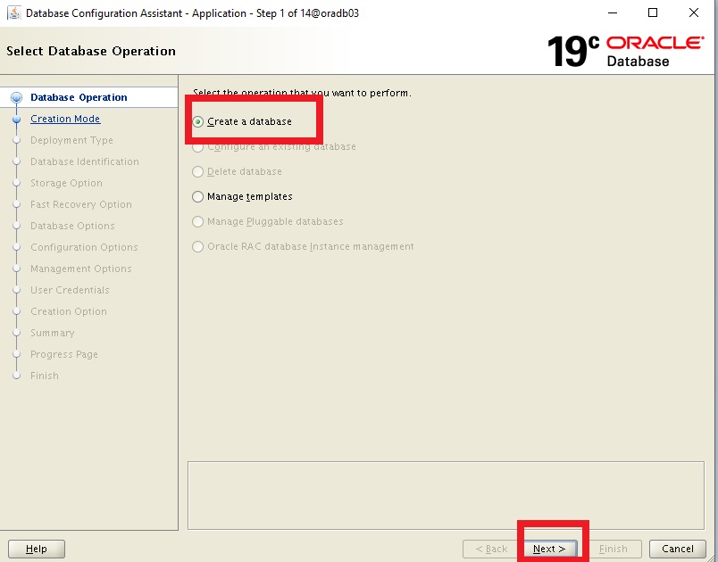Click 'Storage Option' step in sidebar
718x562 pixels.
66,183
